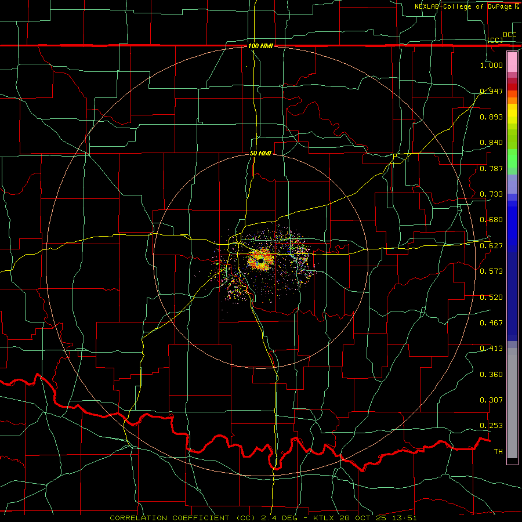The width and height of the screenshot is (522, 522).
Task: Click the DCC label above the color scale
Action: 509,35
